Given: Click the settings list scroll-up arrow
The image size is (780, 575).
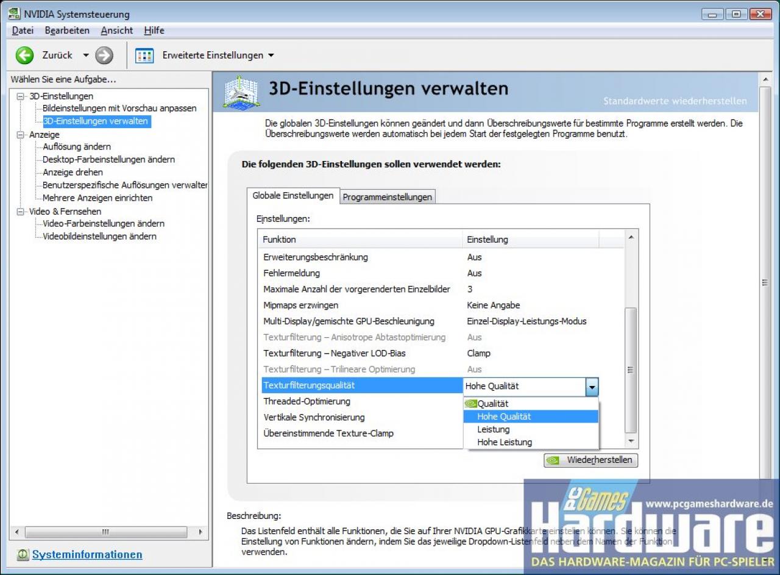Looking at the screenshot, I should (631, 237).
